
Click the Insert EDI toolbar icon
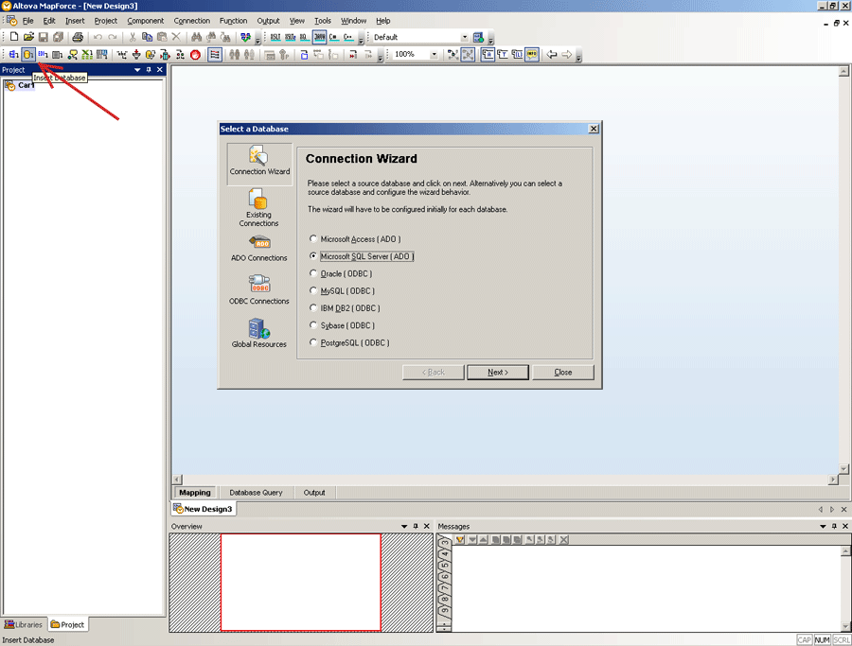pyautogui.click(x=43, y=54)
